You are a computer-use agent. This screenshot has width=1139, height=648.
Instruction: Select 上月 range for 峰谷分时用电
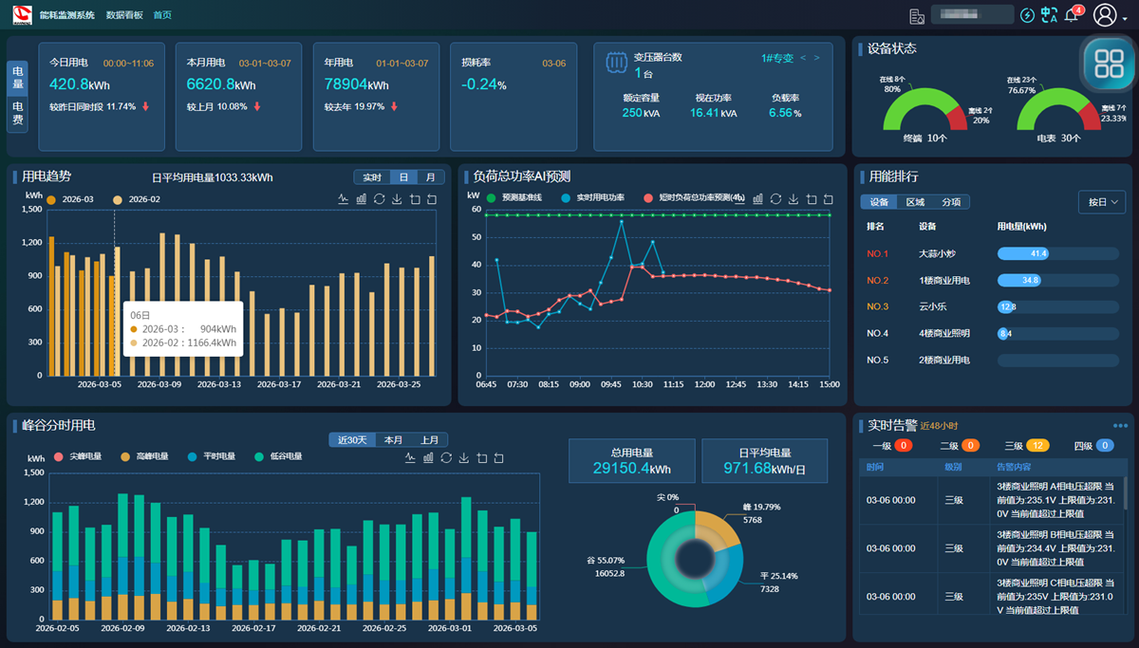pyautogui.click(x=430, y=440)
